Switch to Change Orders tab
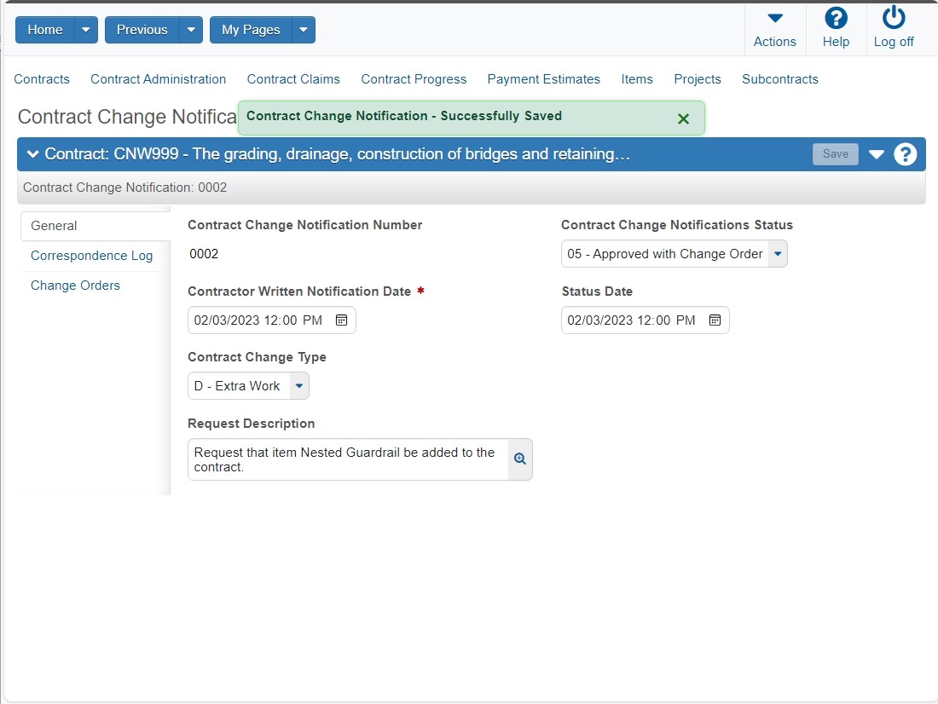 click(x=75, y=286)
